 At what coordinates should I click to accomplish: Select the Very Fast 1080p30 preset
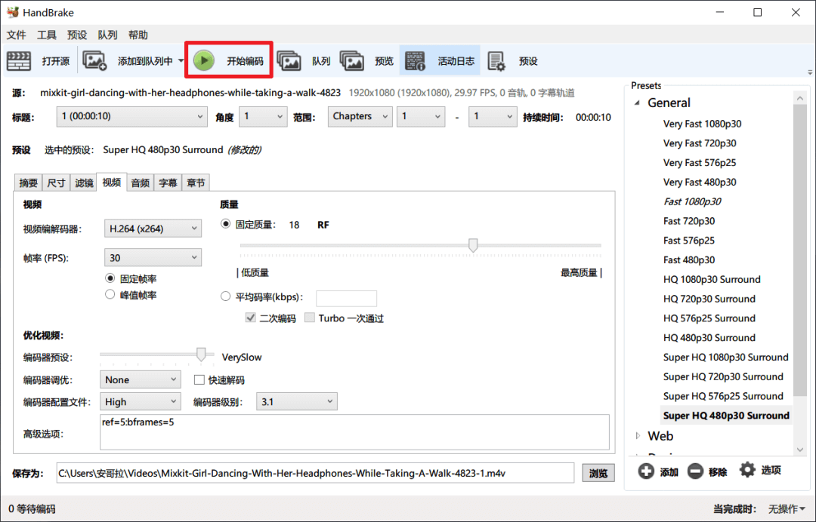702,124
